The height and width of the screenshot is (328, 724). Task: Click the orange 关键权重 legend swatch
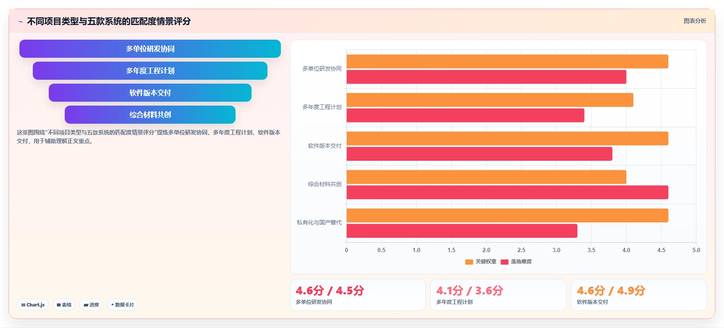coord(469,262)
